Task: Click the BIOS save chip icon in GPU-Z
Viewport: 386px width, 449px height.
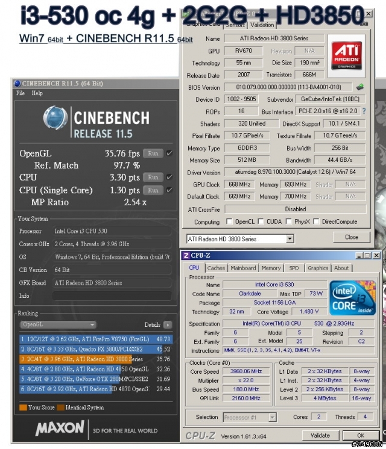Action: click(360, 87)
